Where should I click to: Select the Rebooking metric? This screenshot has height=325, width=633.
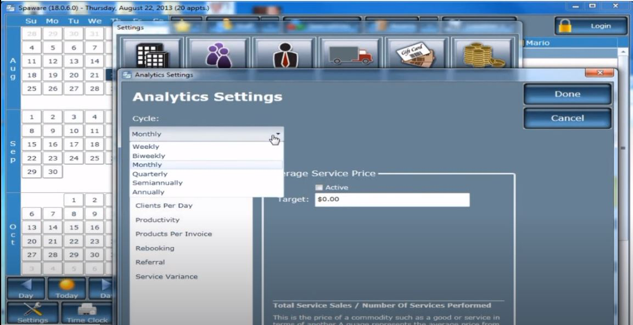(x=155, y=248)
